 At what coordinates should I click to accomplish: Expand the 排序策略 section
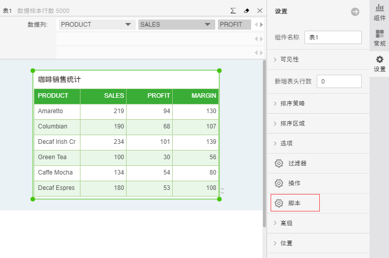click(x=292, y=103)
